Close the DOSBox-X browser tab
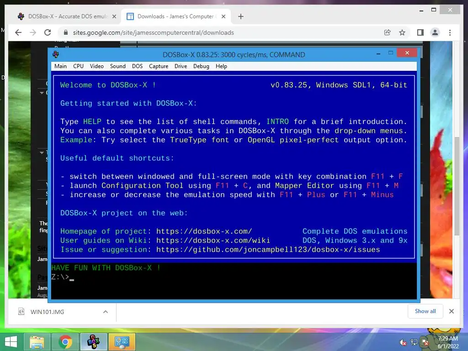This screenshot has height=351, width=468. tap(114, 16)
